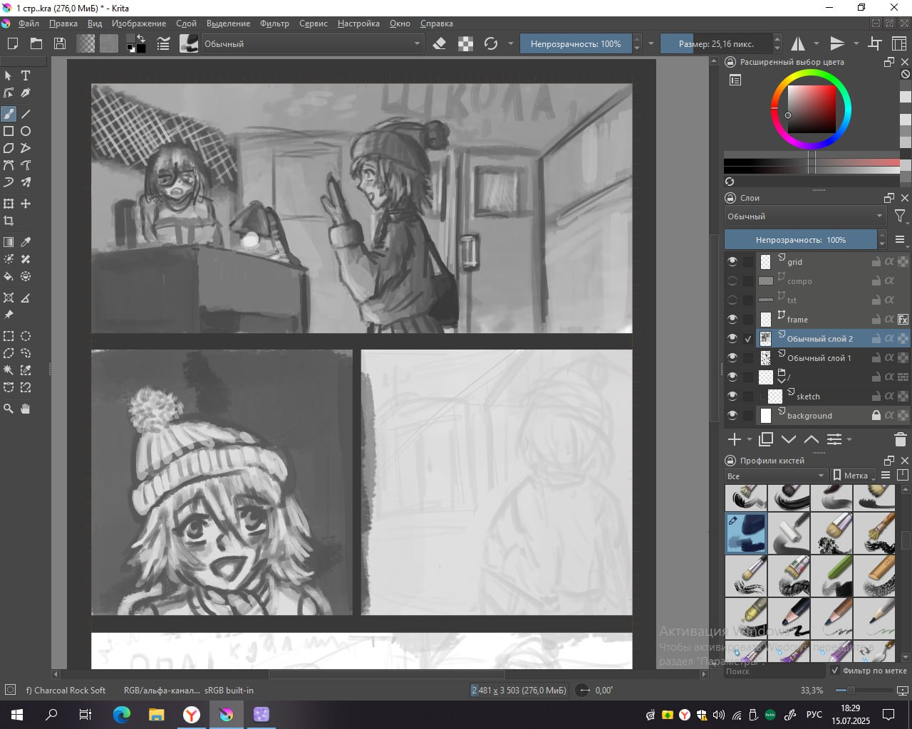Add a new layer with plus button
This screenshot has width=912, height=729.
click(735, 439)
